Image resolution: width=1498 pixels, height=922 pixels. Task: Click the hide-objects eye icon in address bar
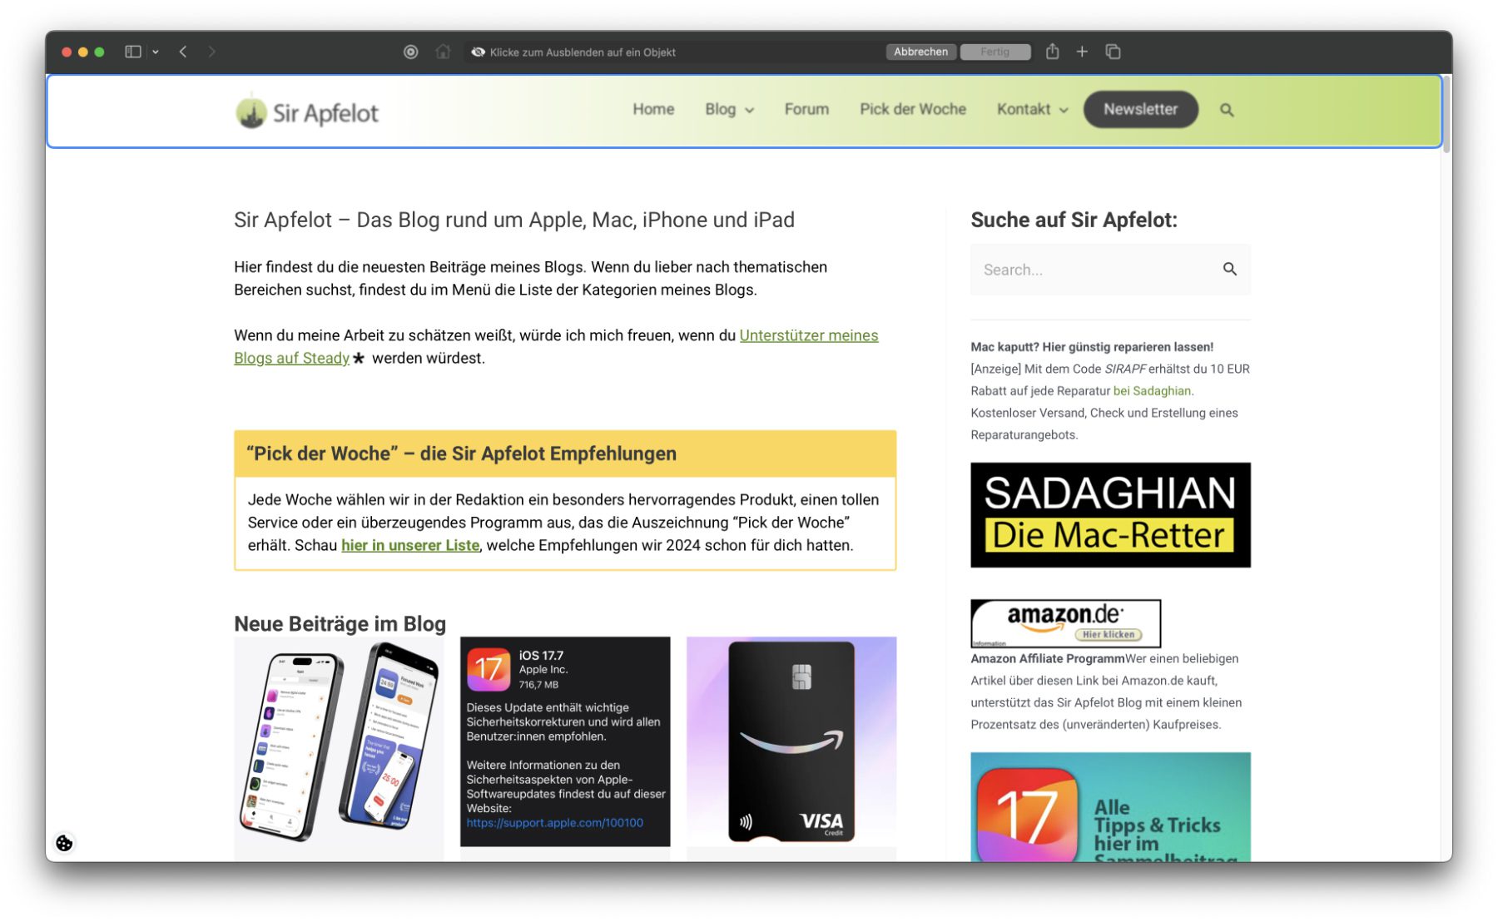478,52
